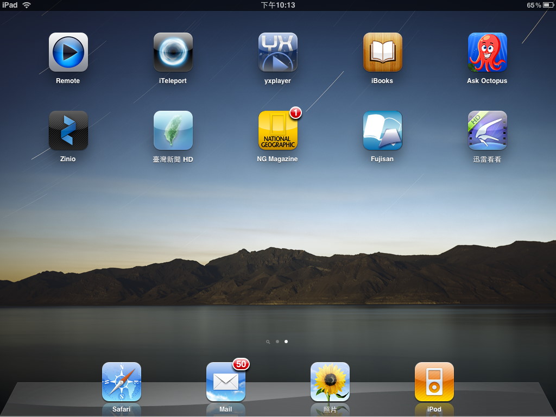556x417 pixels.
Task: Tap the iPad label in status bar
Action: click(10, 5)
